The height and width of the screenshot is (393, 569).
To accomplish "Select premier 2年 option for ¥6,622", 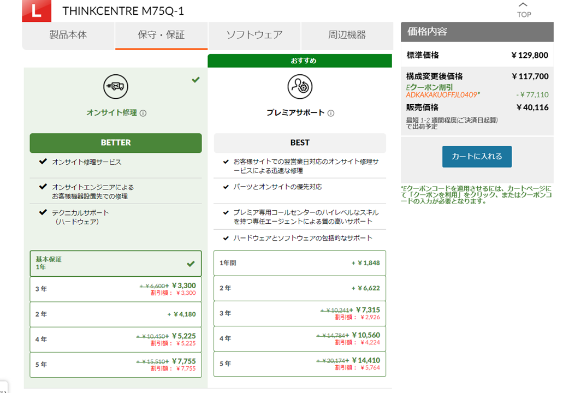I will coord(300,288).
